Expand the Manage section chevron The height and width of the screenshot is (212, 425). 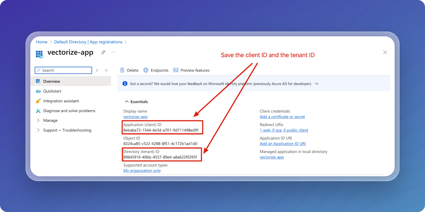tap(38, 121)
